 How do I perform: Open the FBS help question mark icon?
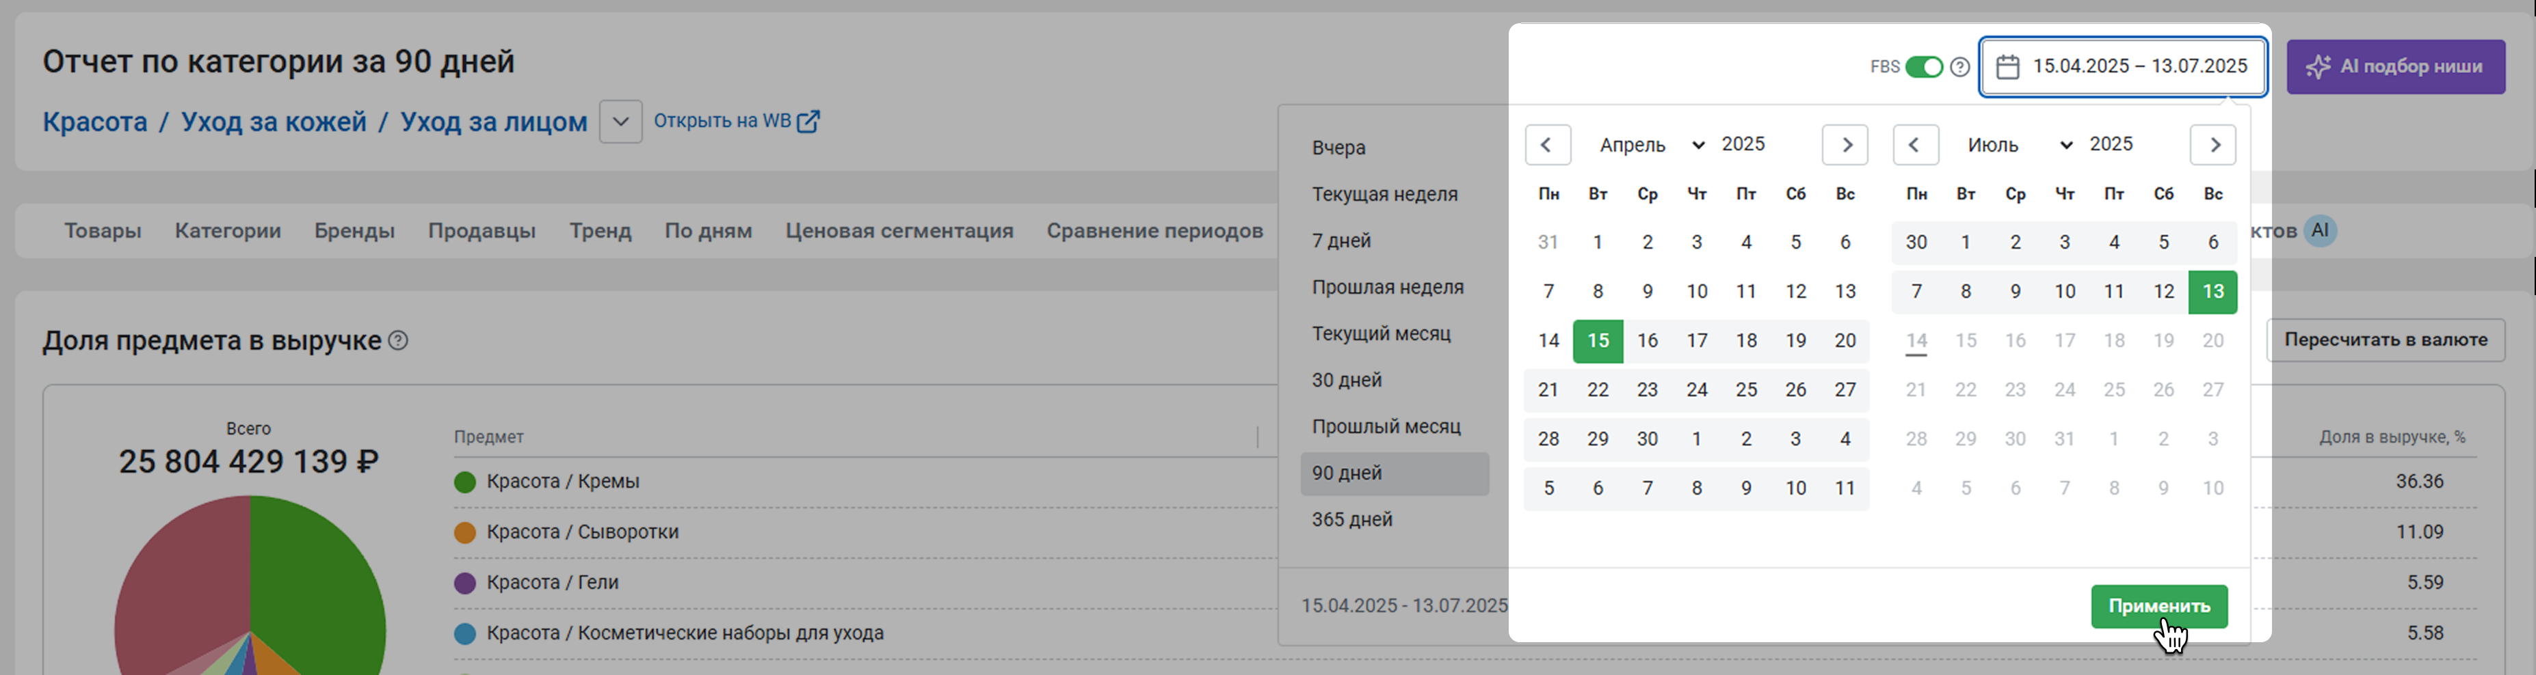[1960, 67]
